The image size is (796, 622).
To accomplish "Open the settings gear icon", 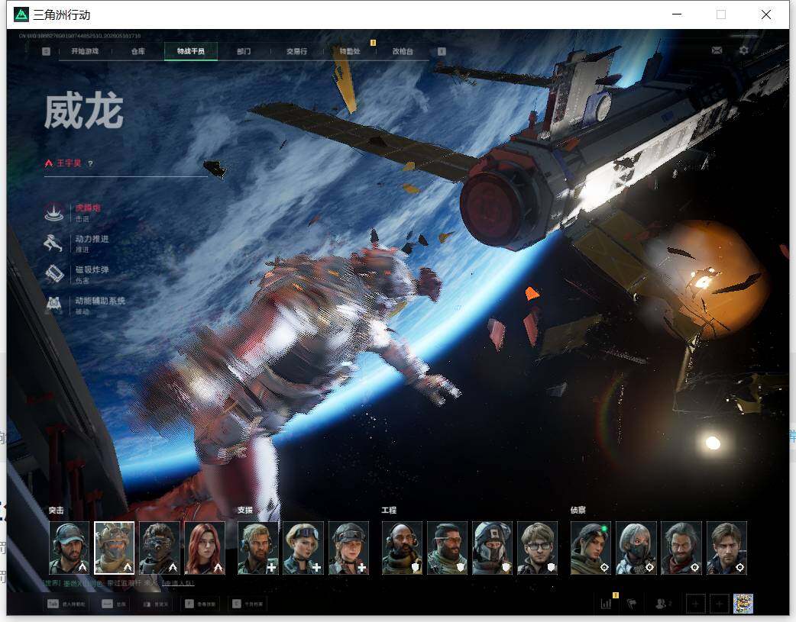I will (744, 50).
